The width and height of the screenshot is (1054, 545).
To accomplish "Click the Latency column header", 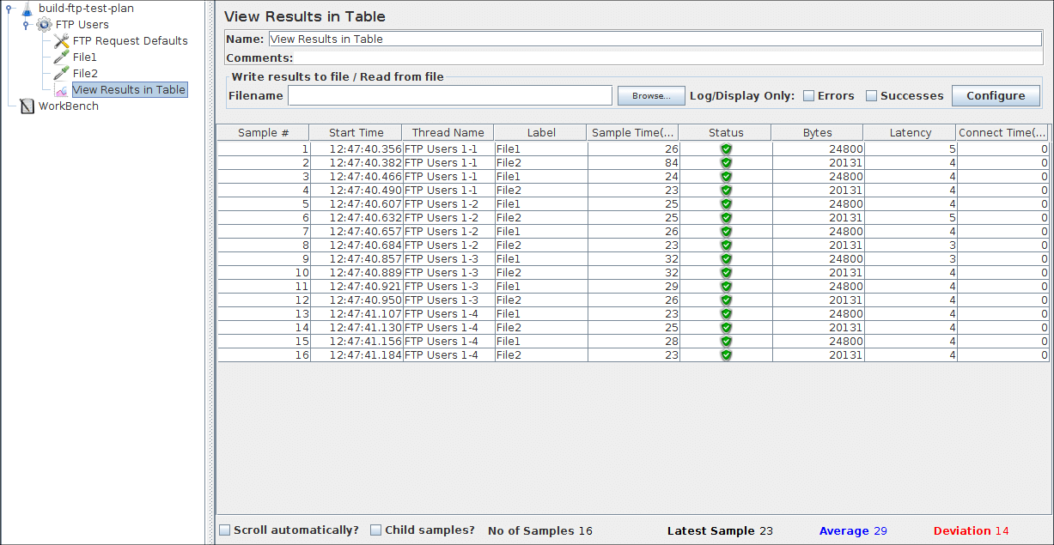I will pos(910,133).
